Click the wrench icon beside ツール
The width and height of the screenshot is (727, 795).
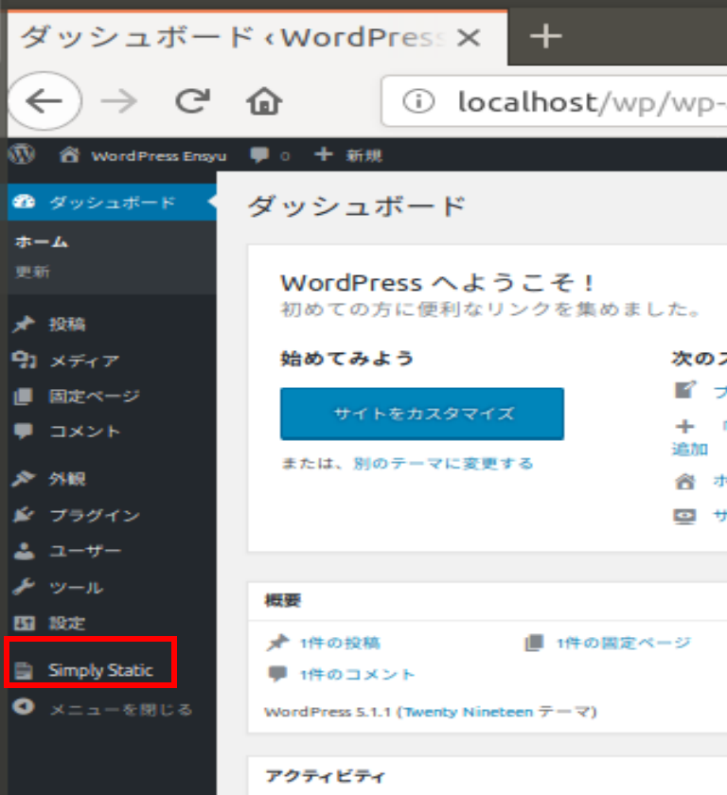24,587
